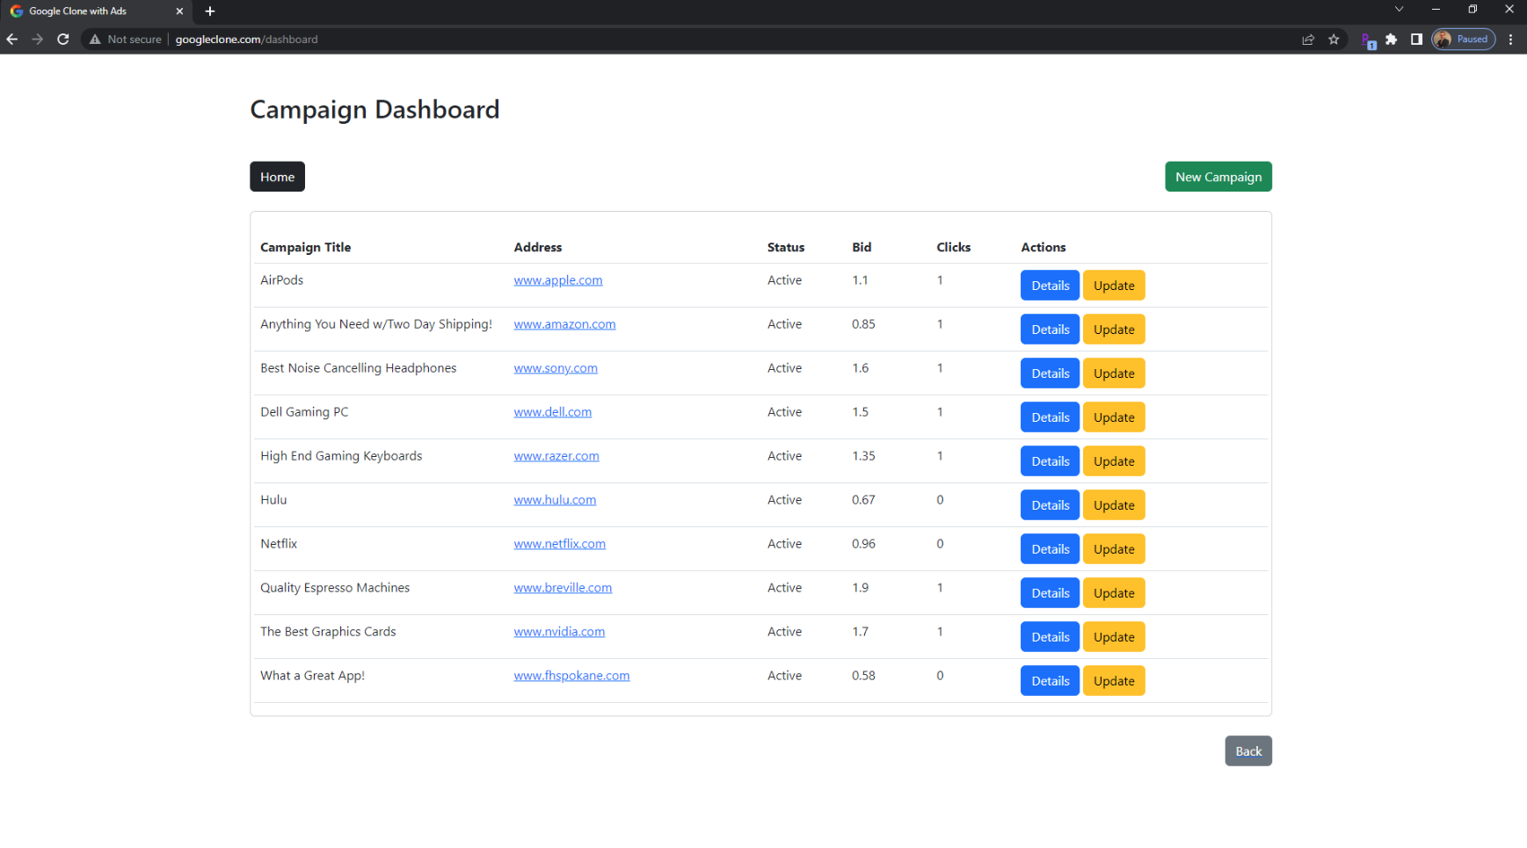Update the Hulu campaign
This screenshot has width=1527, height=848.
pyautogui.click(x=1114, y=505)
